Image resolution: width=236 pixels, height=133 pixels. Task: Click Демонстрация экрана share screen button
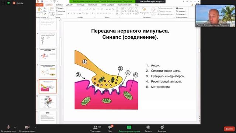pyautogui.click(x=129, y=129)
